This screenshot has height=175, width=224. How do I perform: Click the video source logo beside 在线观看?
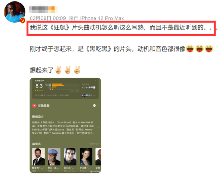click(x=94, y=106)
